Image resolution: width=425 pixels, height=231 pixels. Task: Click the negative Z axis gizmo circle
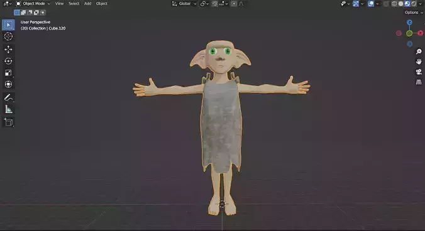coord(410,43)
